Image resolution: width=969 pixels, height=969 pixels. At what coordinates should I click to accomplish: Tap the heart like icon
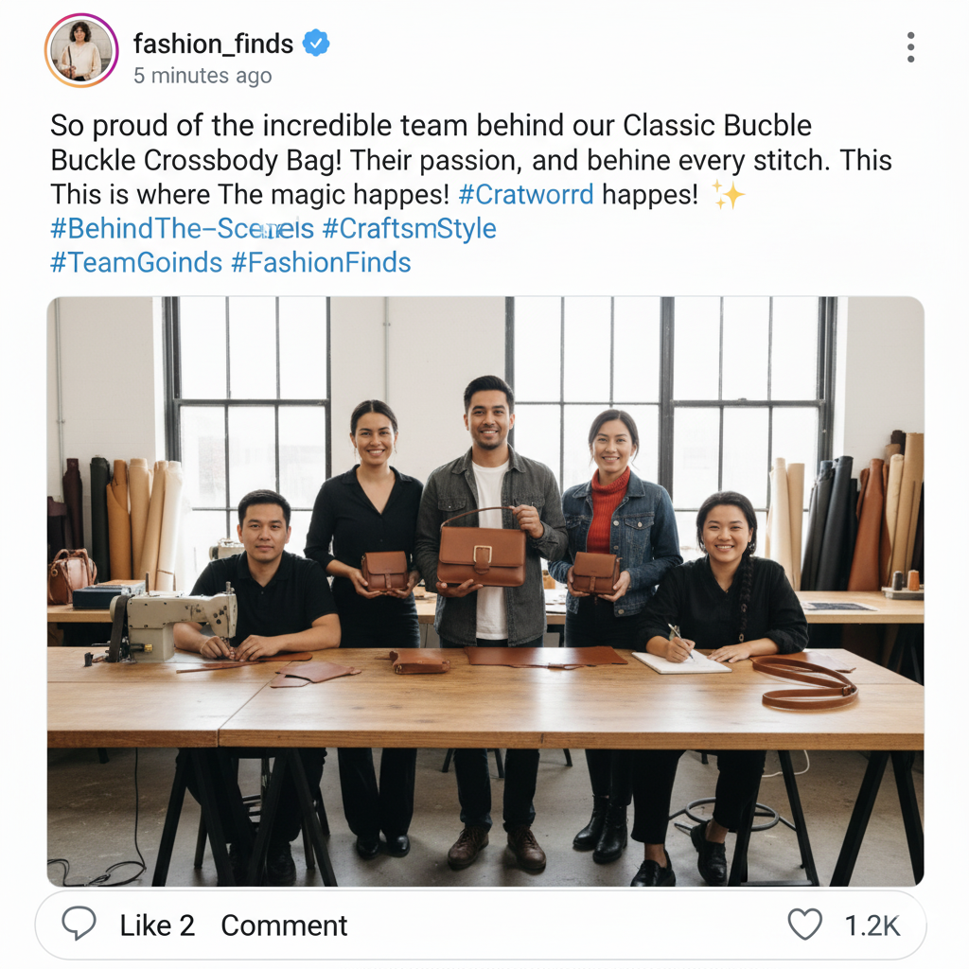pyautogui.click(x=805, y=925)
